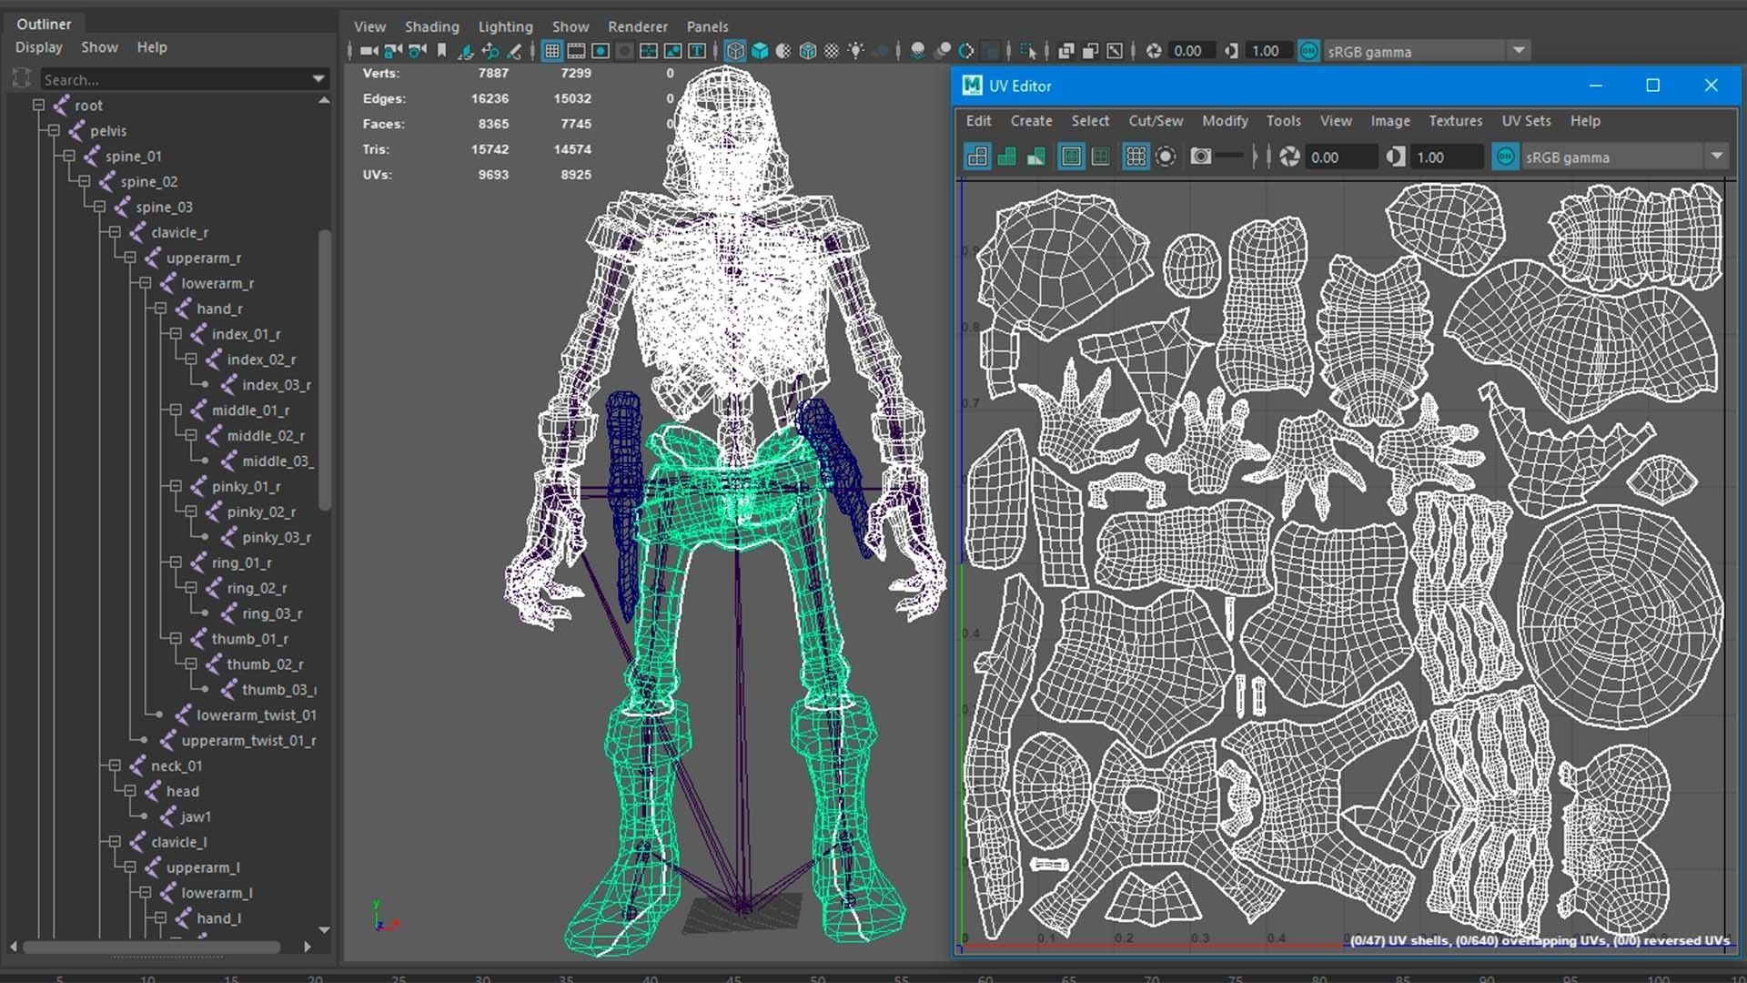The width and height of the screenshot is (1747, 983).
Task: Click the viewport bookmark icon
Action: click(x=442, y=51)
